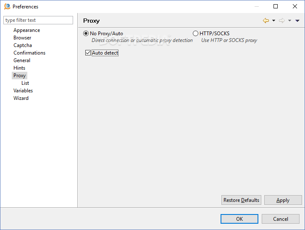Select the List item under Proxy
Image resolution: width=305 pixels, height=230 pixels.
click(25, 83)
